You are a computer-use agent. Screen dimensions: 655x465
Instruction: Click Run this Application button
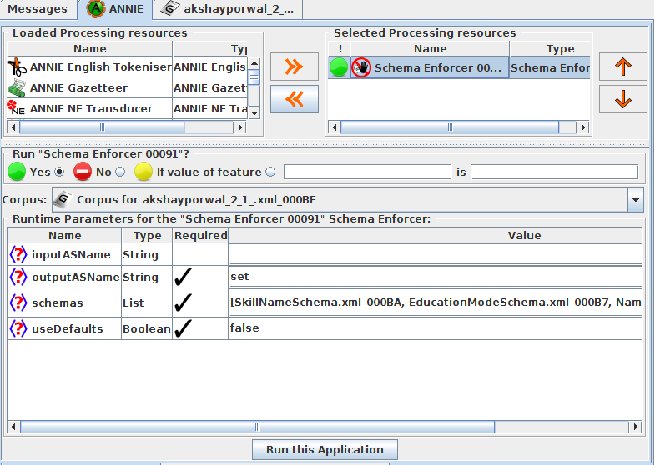click(x=325, y=449)
